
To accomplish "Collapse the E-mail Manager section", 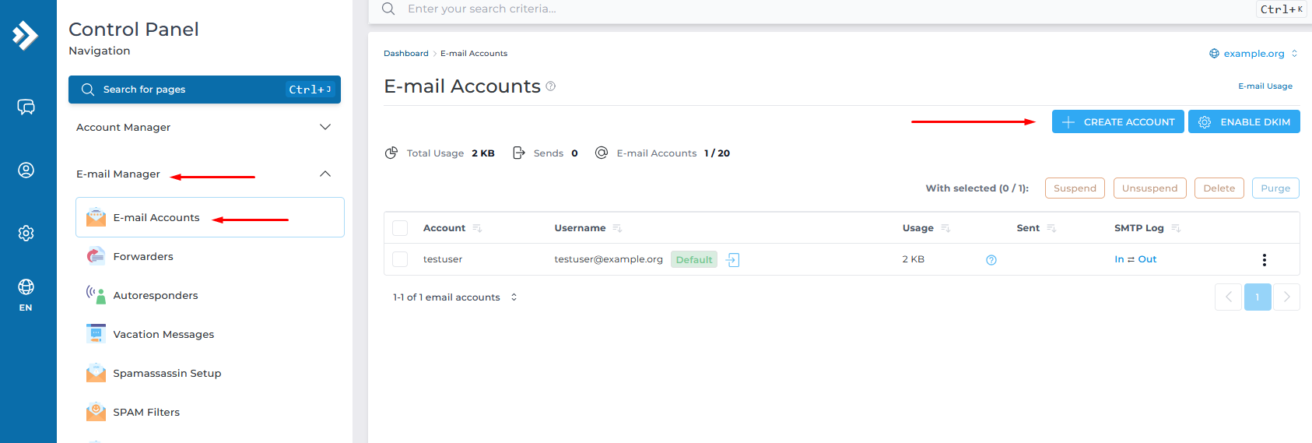I will pos(325,174).
